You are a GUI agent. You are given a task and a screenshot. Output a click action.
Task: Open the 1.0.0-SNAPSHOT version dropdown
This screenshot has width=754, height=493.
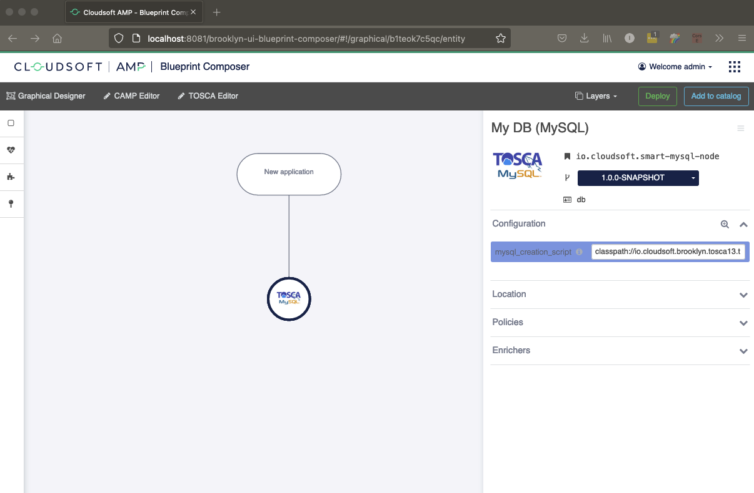point(638,178)
